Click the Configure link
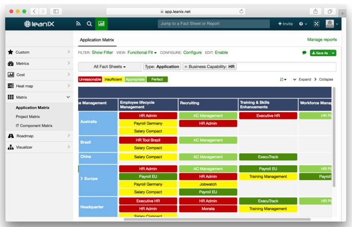The image size is (352, 227). (193, 53)
